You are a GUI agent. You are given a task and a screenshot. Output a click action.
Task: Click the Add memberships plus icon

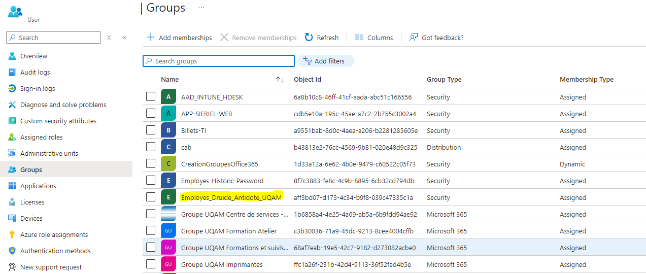click(151, 38)
